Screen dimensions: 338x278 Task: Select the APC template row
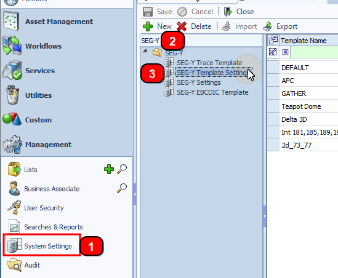coord(302,81)
